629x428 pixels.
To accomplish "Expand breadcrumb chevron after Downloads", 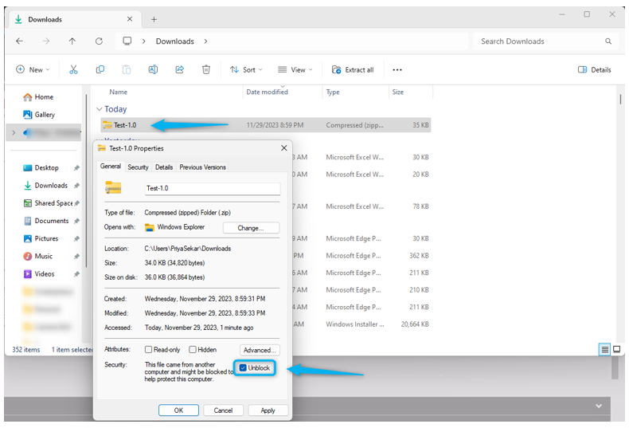I will (205, 41).
